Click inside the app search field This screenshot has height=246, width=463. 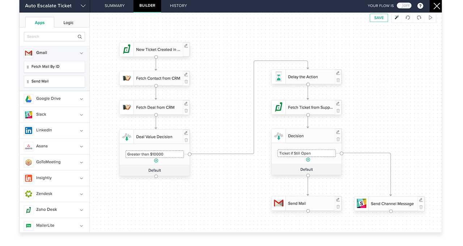[51, 36]
